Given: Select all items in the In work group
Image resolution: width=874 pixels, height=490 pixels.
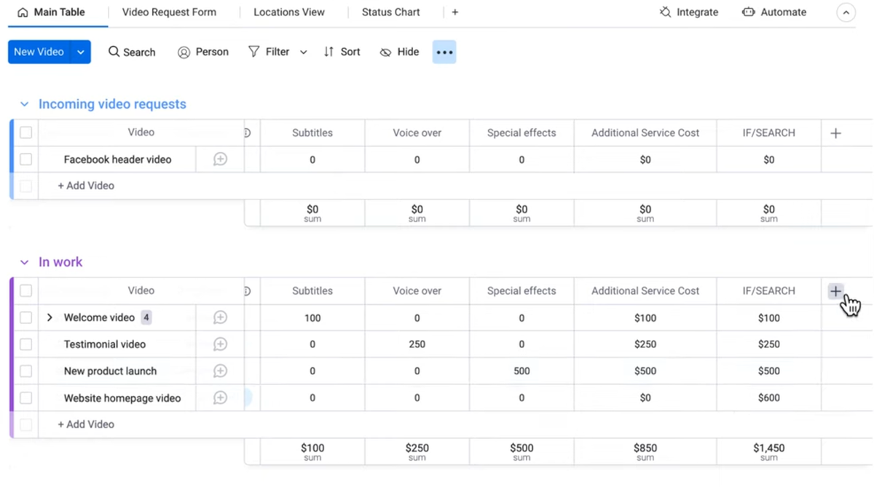Looking at the screenshot, I should pos(26,291).
